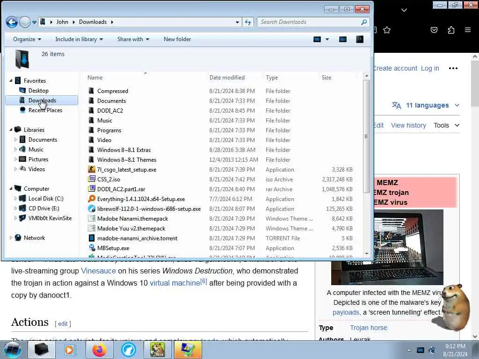The width and height of the screenshot is (479, 359).
Task: Select Madobe Yuu v2.themepack file name
Action: [x=131, y=228]
